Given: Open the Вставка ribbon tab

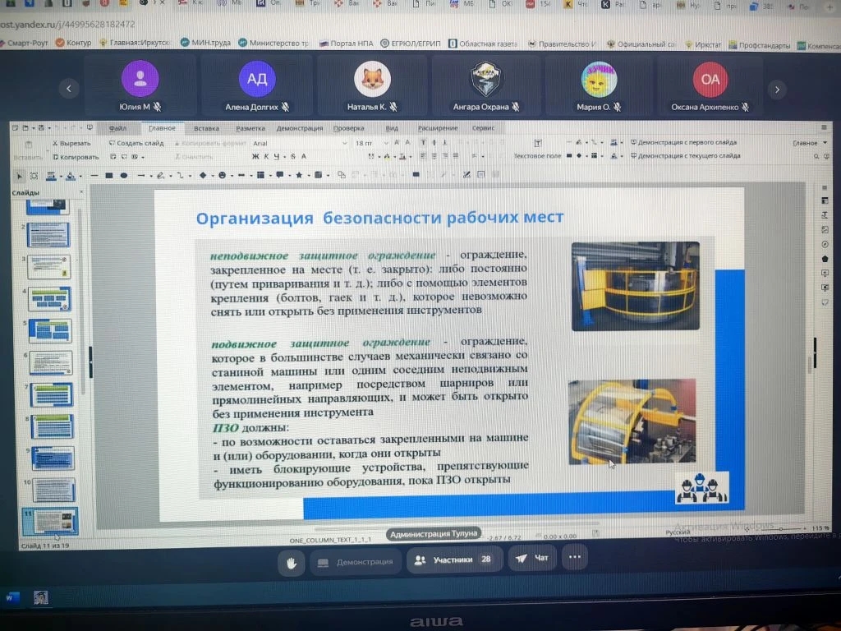Looking at the screenshot, I should (206, 128).
